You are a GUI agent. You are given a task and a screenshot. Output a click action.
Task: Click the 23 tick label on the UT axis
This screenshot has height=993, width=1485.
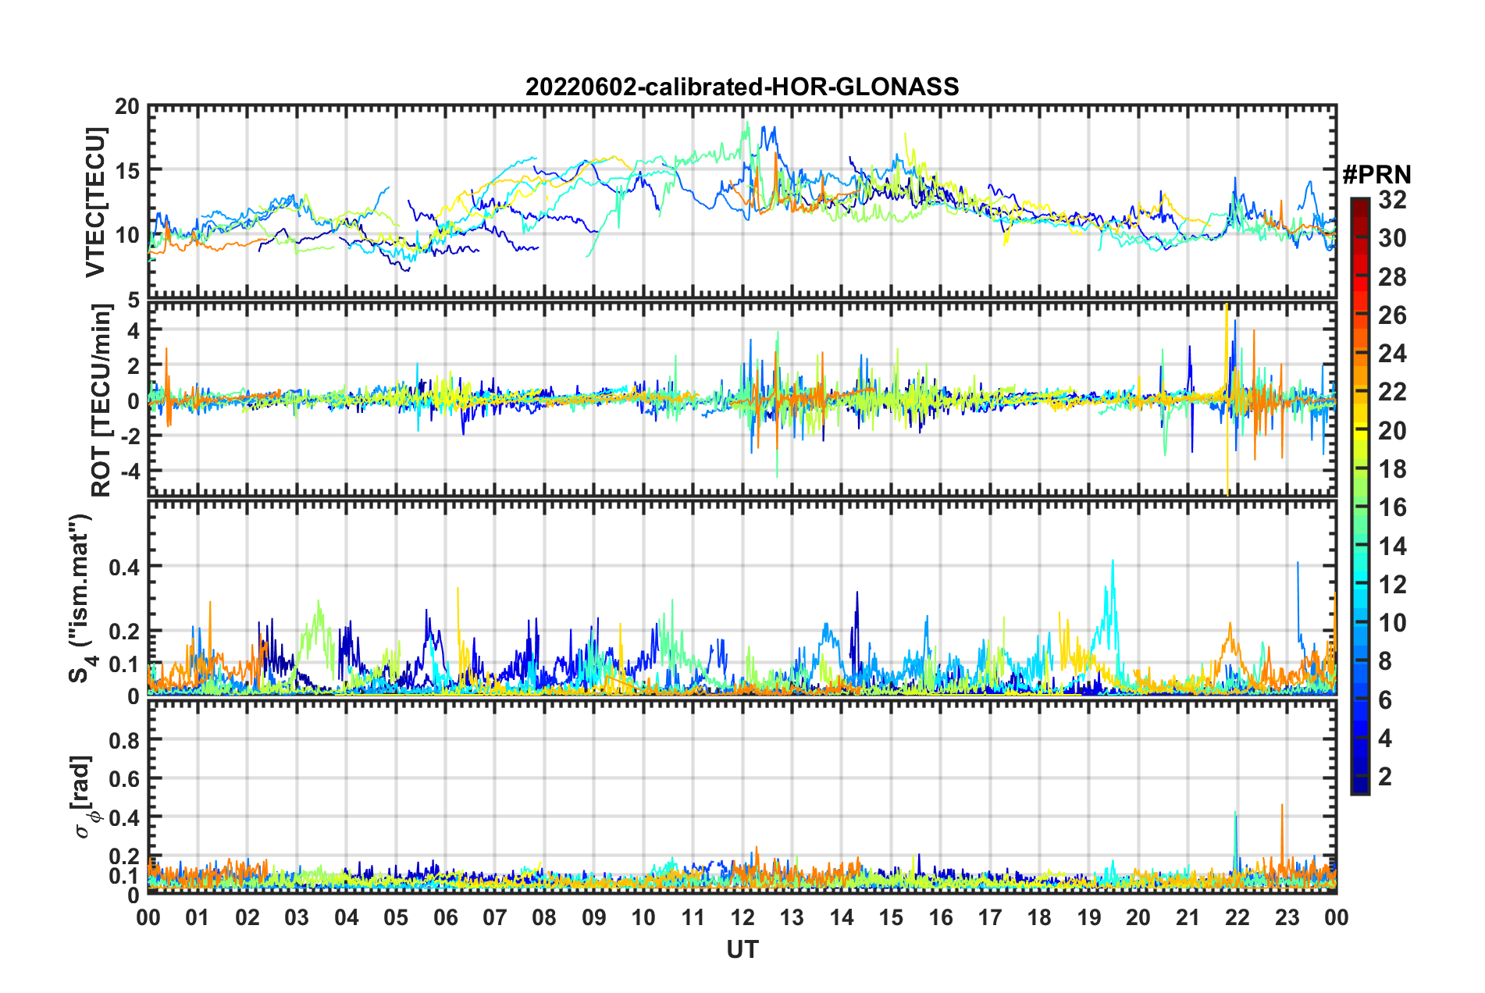(x=1287, y=917)
